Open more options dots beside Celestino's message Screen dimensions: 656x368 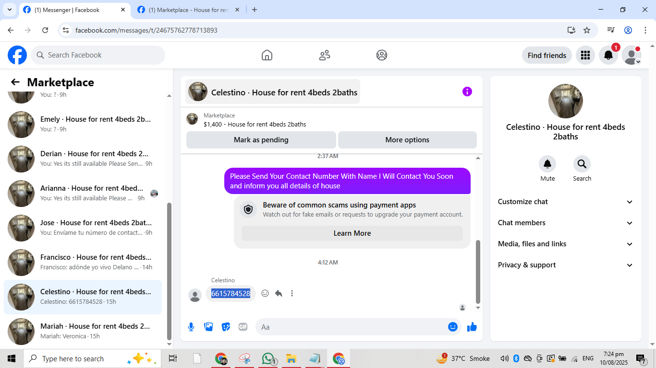(x=292, y=293)
